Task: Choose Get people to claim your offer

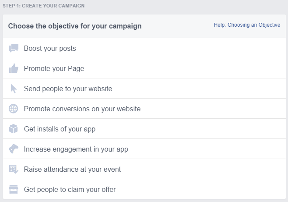Action: click(x=144, y=189)
